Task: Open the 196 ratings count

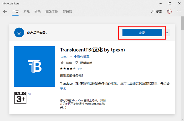Action: coord(80,69)
